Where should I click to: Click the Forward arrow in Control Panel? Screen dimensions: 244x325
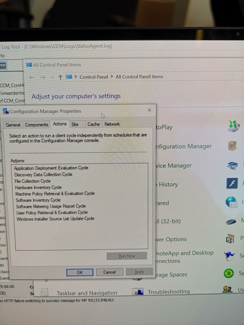(43, 77)
